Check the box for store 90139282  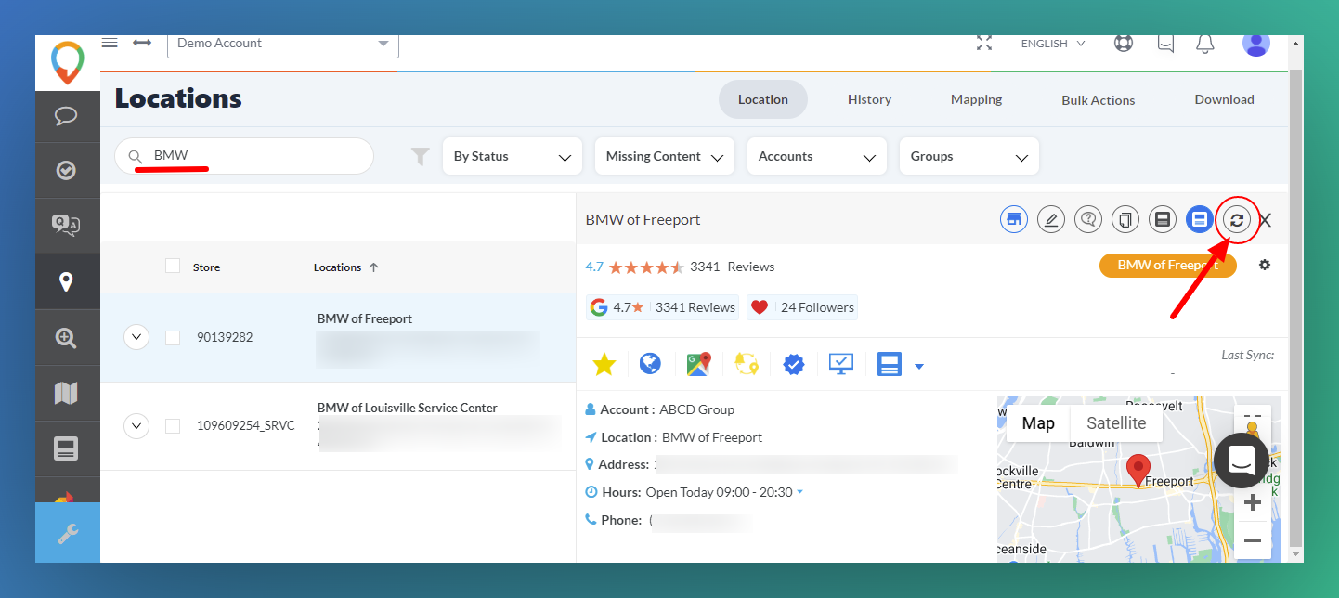click(173, 338)
